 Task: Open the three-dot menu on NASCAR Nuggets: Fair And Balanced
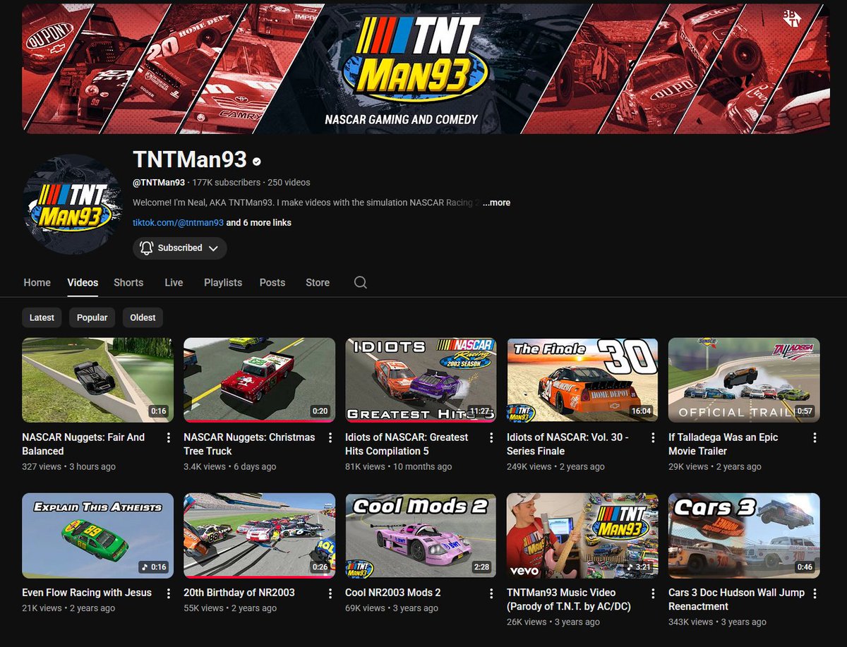click(168, 437)
